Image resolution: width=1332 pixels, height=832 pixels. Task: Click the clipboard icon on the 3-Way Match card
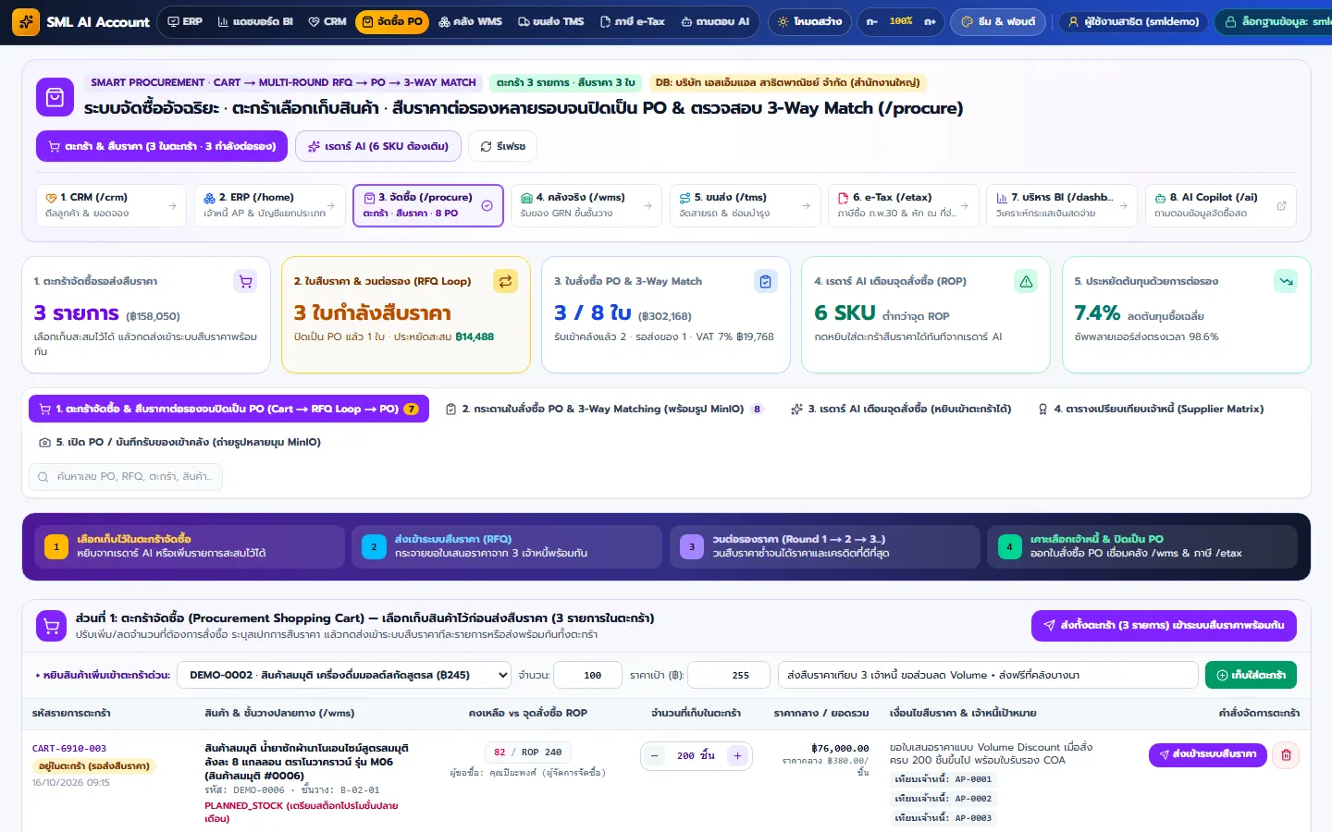(766, 282)
